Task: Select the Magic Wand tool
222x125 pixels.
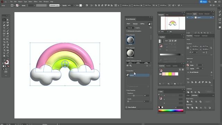Action: [4, 23]
